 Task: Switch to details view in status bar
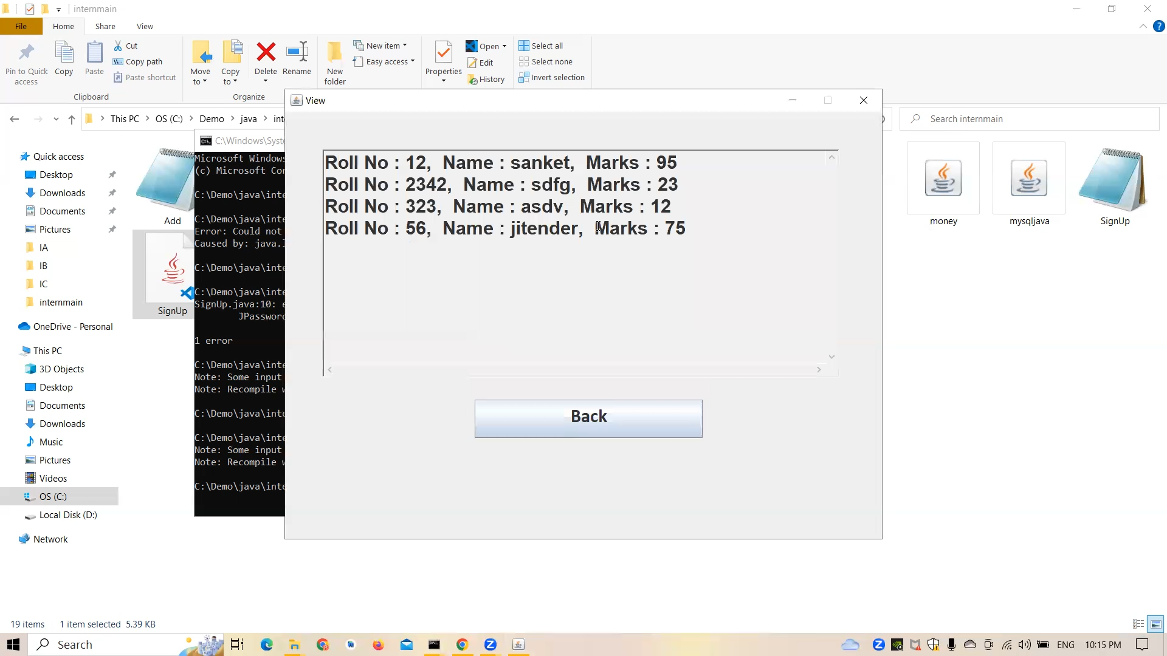tap(1138, 624)
